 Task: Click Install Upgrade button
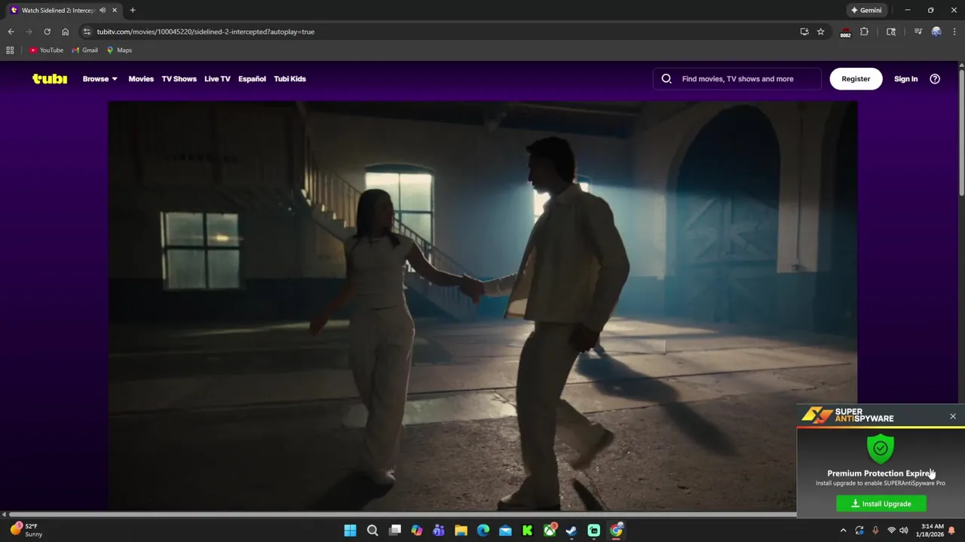881,504
